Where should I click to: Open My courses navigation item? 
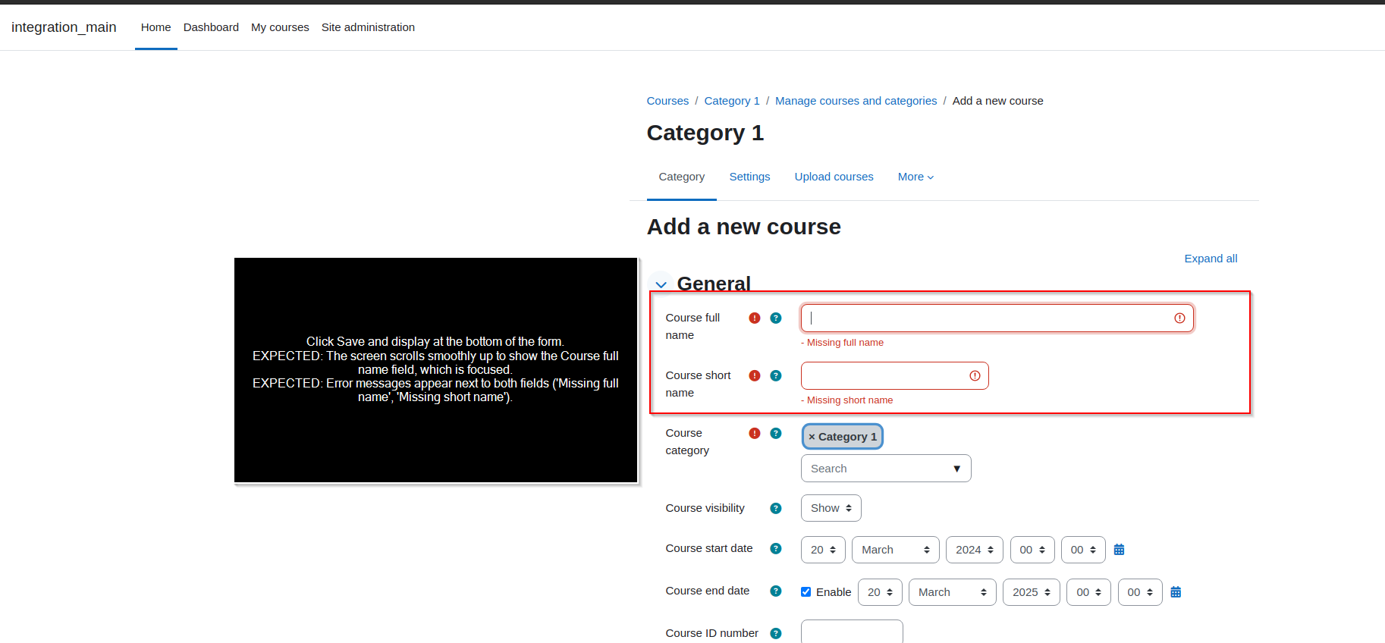point(280,27)
